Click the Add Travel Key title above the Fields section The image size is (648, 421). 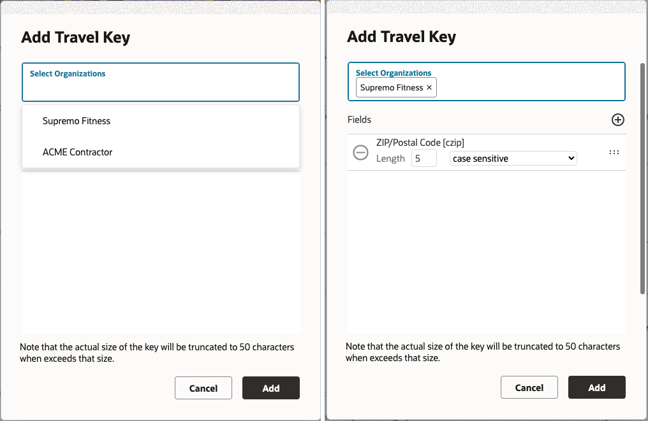point(401,37)
